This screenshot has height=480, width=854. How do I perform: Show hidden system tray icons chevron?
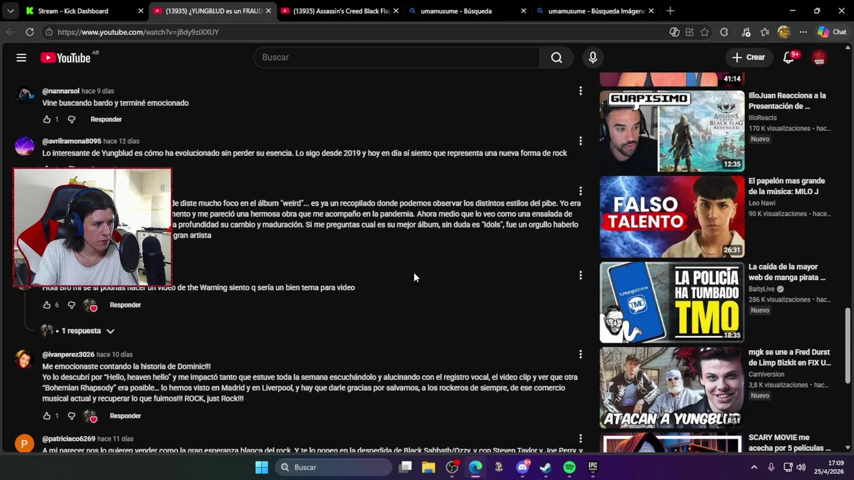point(754,467)
